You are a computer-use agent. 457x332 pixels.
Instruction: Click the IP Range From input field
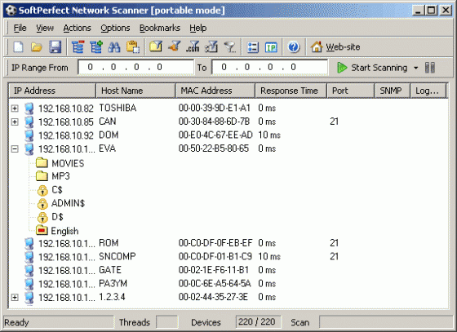pyautogui.click(x=135, y=67)
